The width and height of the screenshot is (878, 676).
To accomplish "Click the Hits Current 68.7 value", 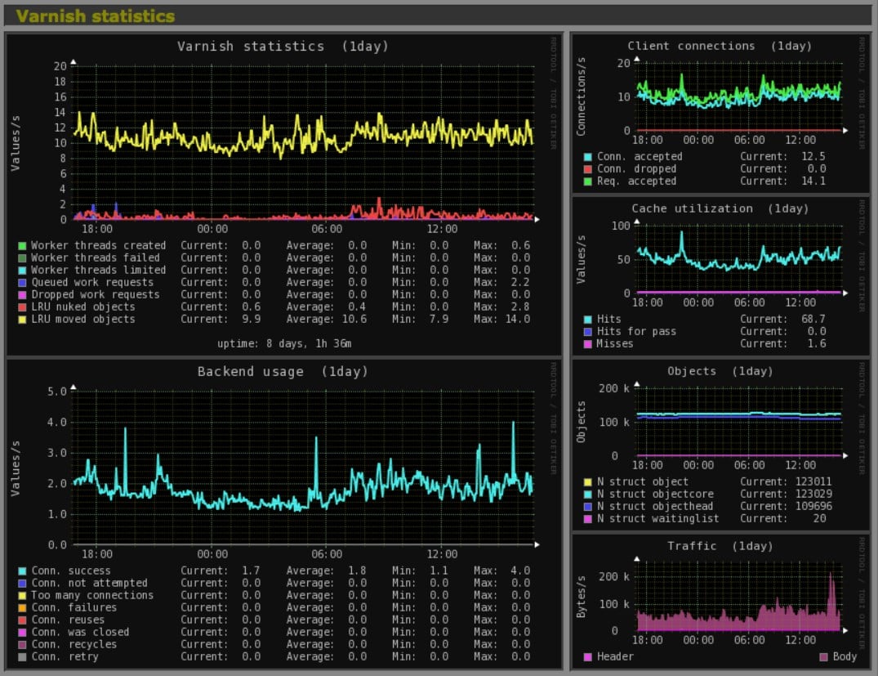I will tap(813, 320).
